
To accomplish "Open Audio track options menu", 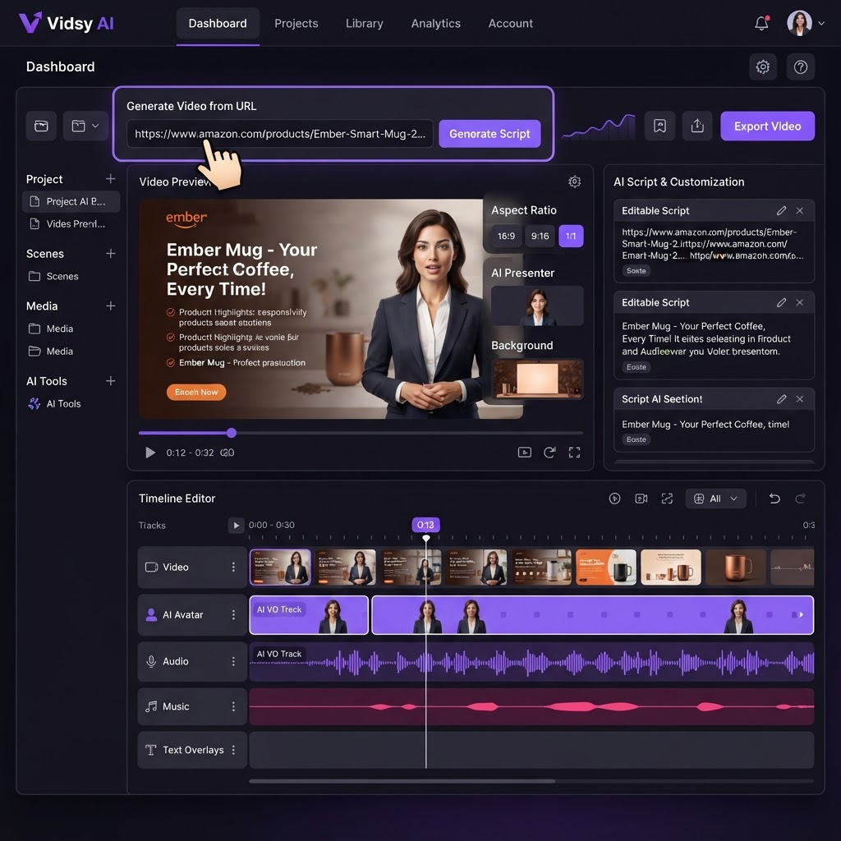I will 233,661.
